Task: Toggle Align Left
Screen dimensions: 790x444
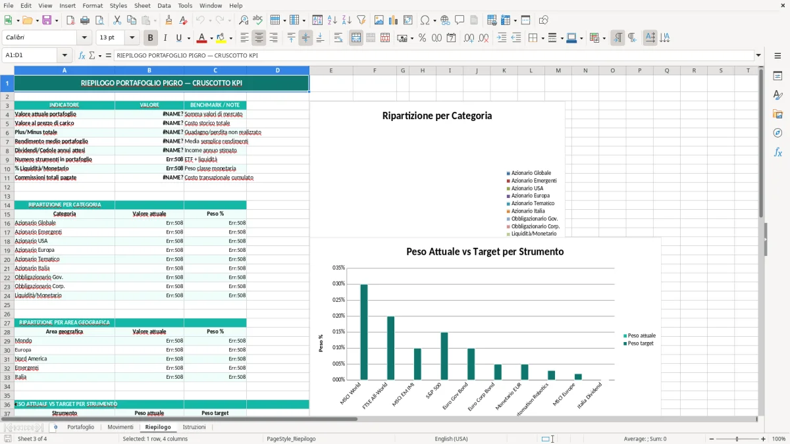Action: [244, 38]
